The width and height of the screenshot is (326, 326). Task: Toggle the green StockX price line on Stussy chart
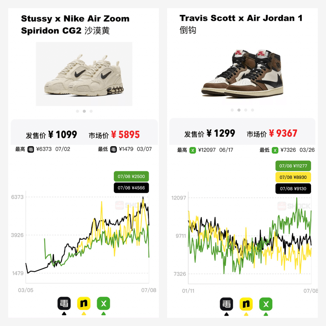click(x=103, y=304)
